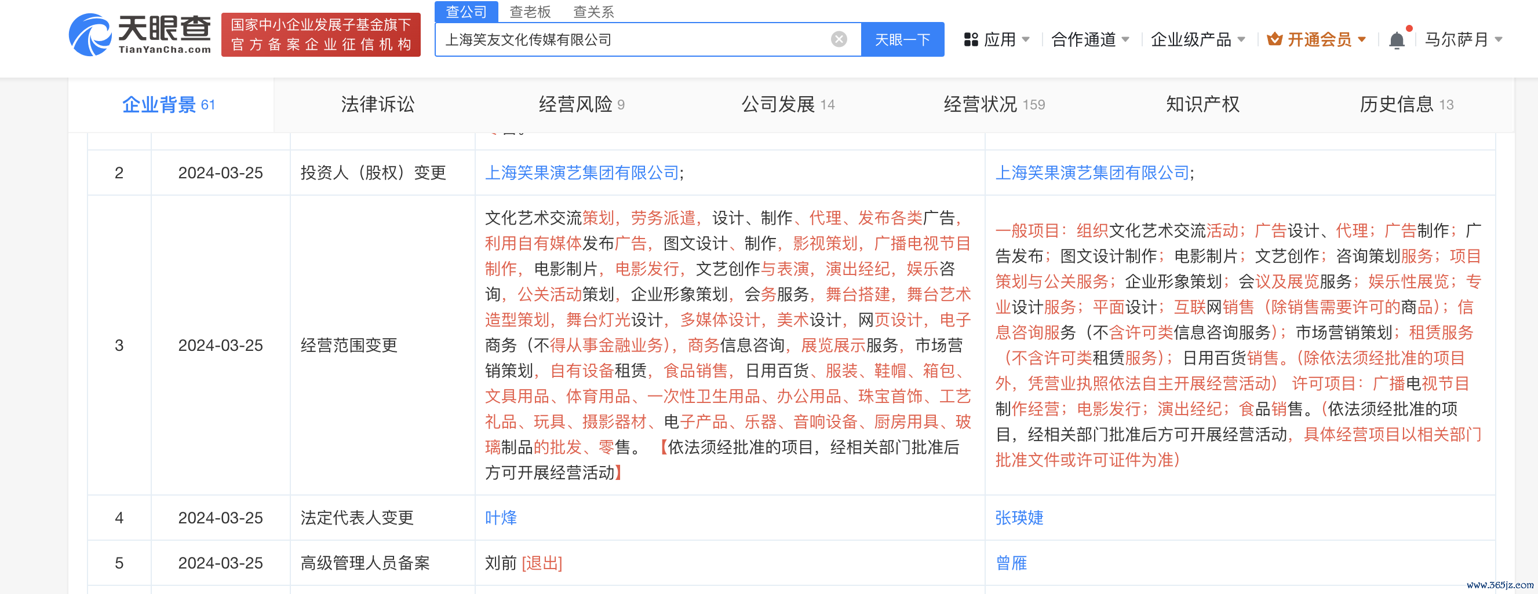Screen dimensions: 1538x594
Task: Open the 叶烽 legal representative link
Action: pos(500,518)
